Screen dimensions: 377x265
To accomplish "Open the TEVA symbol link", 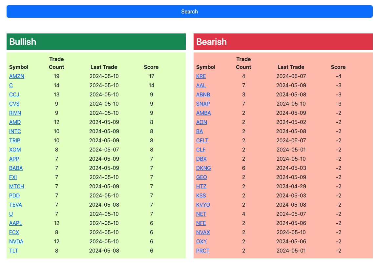I will point(15,205).
